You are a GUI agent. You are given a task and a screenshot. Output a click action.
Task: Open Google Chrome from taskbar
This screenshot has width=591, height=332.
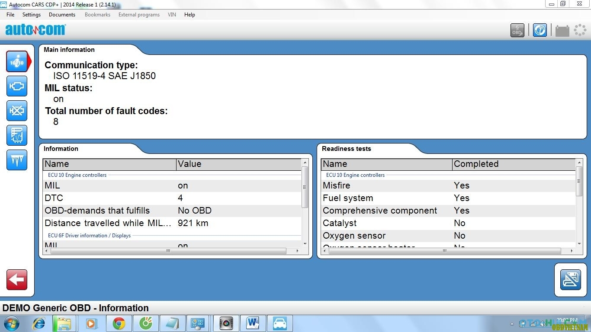(x=119, y=323)
